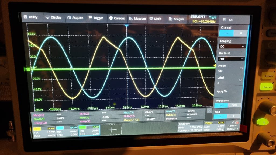Image resolution: width=276 pixels, height=155 pixels.
Task: Tap the Acquire menu icon
Action: pyautogui.click(x=69, y=18)
